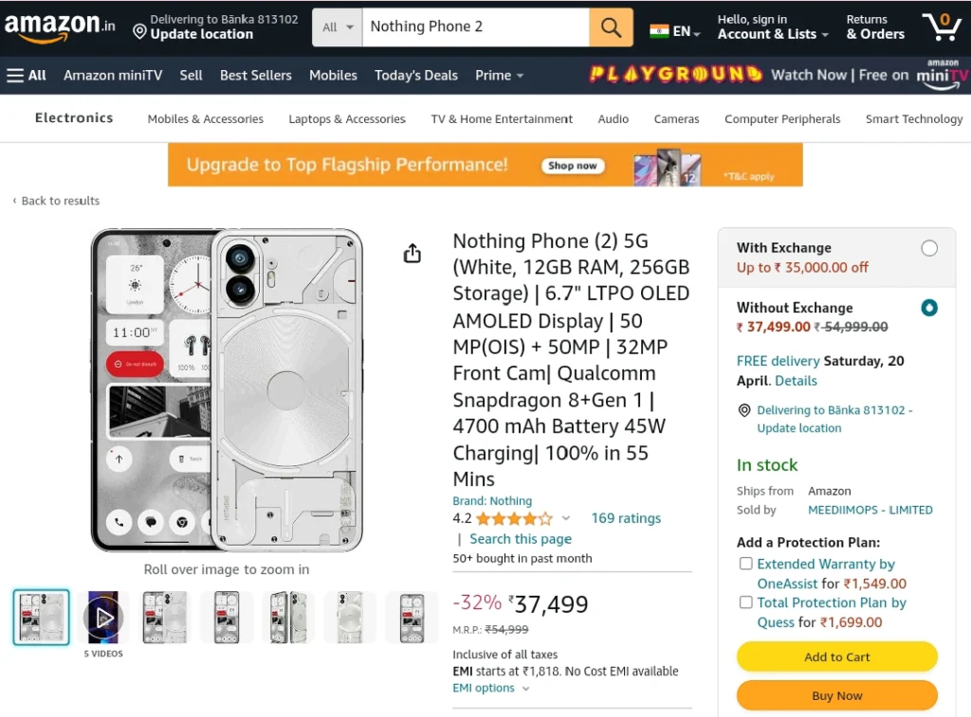Check Extended Warranty by OneAssist box
This screenshot has height=717, width=971.
746,564
